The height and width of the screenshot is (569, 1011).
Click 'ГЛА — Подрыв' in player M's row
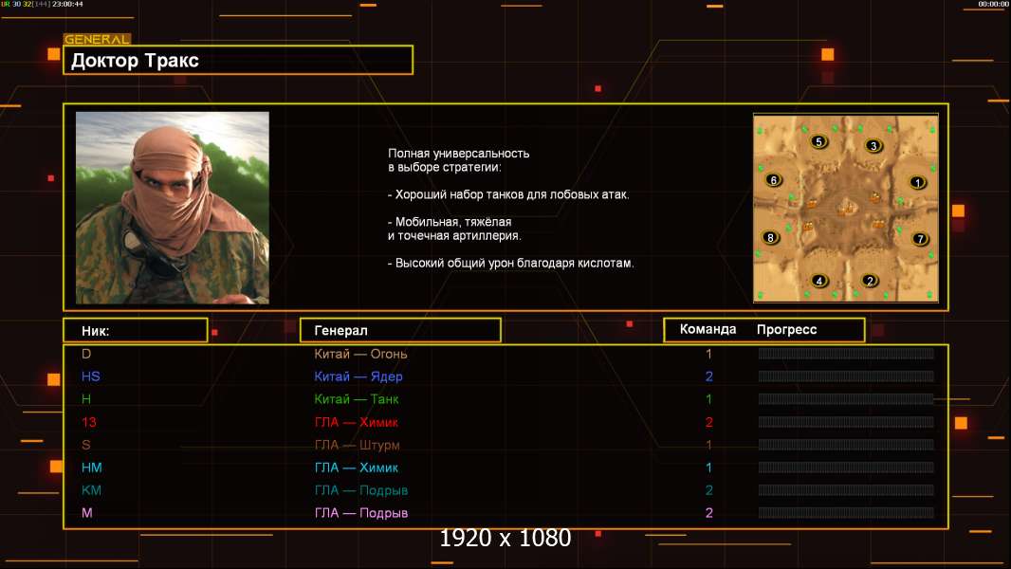(x=361, y=513)
